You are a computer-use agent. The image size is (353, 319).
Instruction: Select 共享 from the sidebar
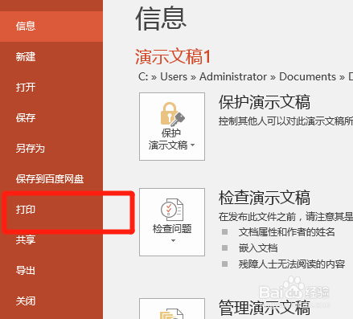pos(51,240)
